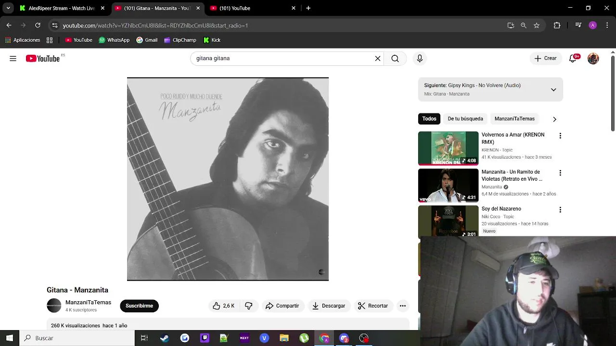Open the ManzaniTaTemas channel avatar
The image size is (616, 346).
pos(54,306)
